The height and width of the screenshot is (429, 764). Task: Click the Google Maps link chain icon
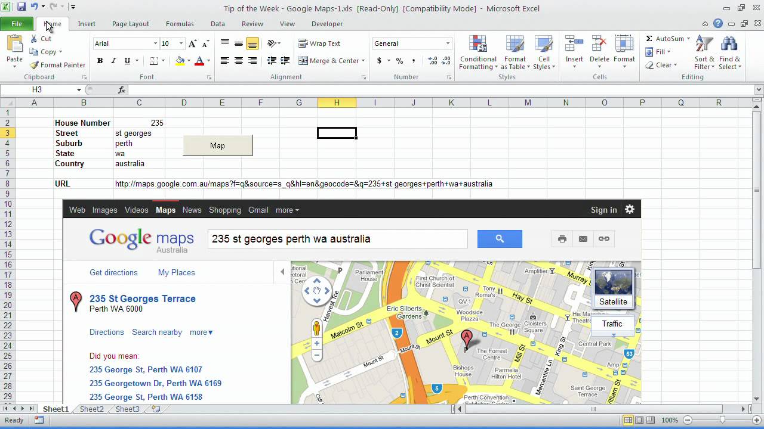pyautogui.click(x=604, y=239)
